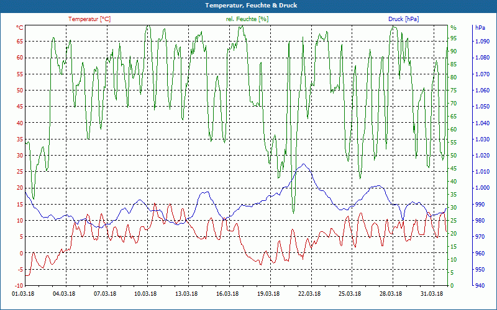Click the 1.000 tick on pressure axis
This screenshot has height=310, width=497.
point(483,188)
